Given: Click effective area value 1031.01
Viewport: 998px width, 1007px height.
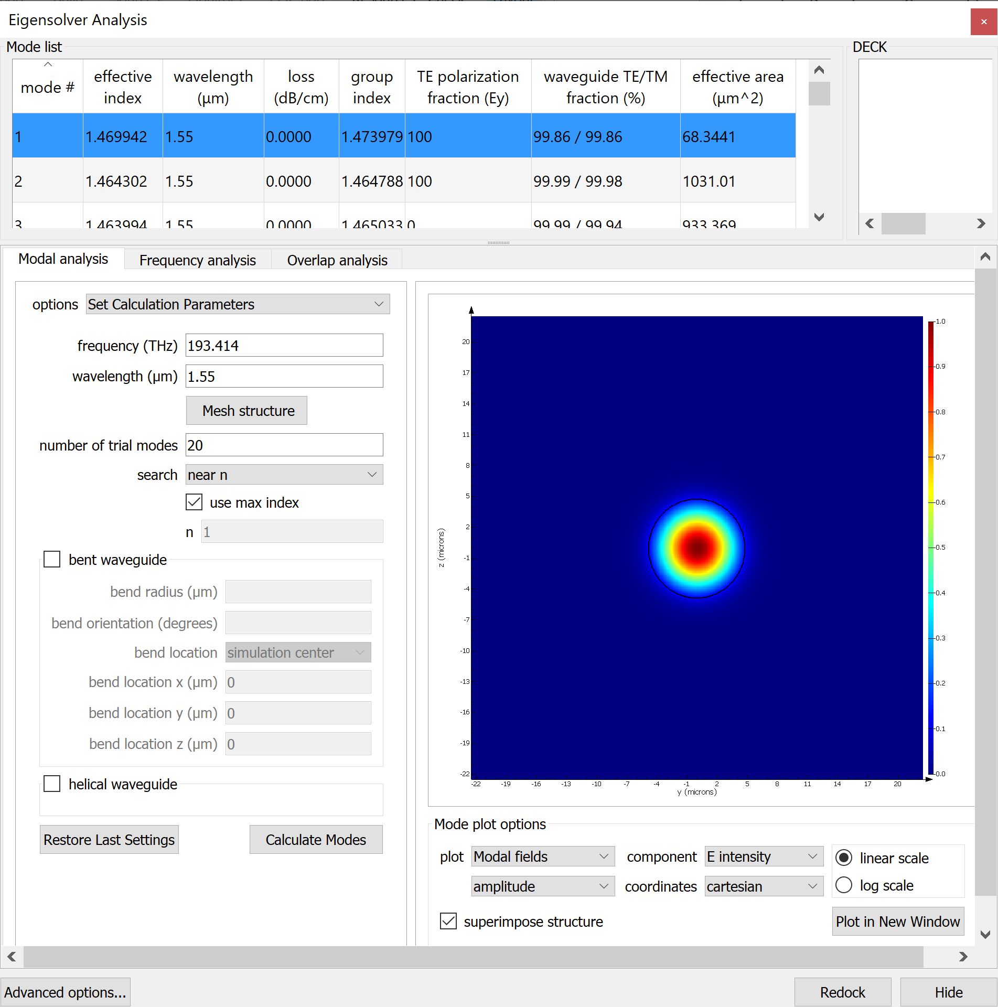Looking at the screenshot, I should (x=738, y=181).
